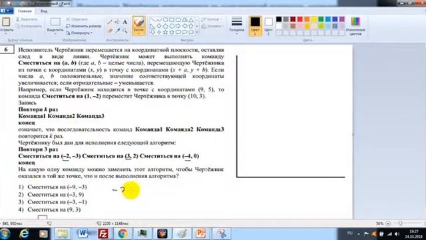Choose the Five-point star shape
The height and width of the screenshot is (240, 426).
click(x=165, y=33)
